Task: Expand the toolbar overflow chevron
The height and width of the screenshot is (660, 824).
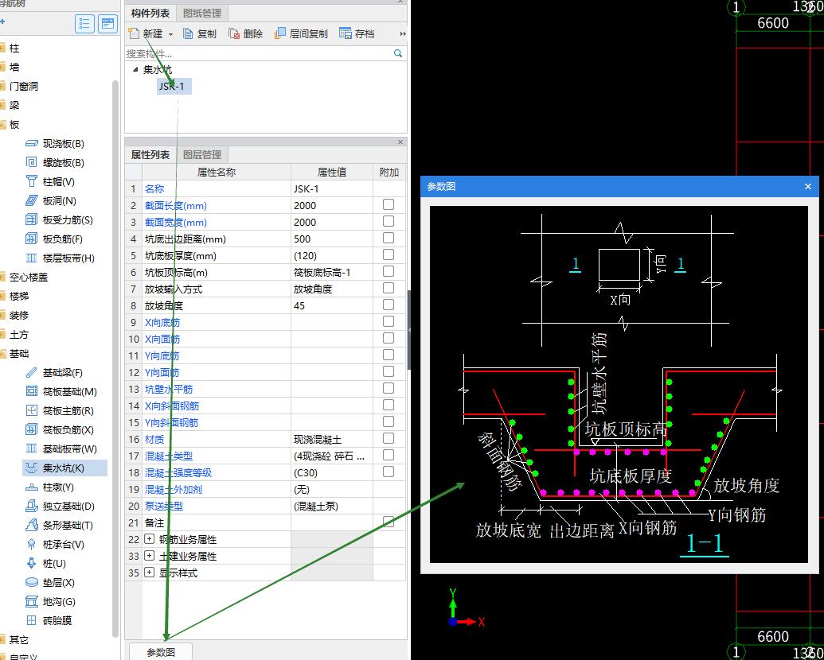Action: [403, 33]
